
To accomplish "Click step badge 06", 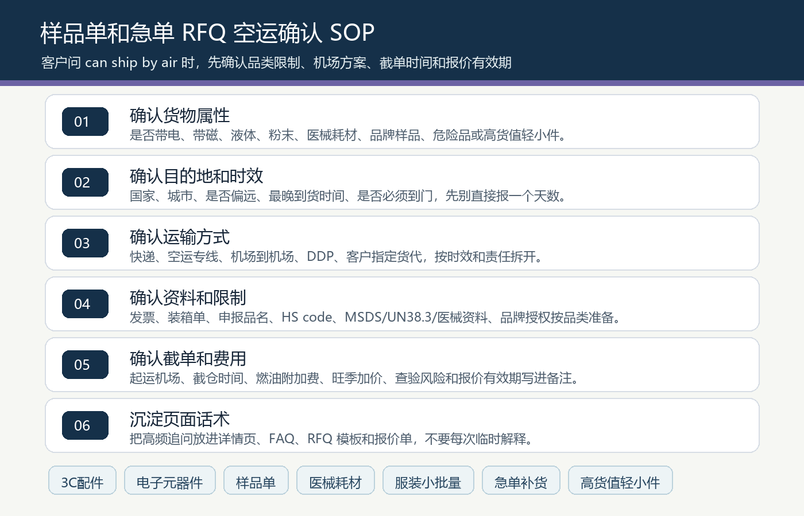I will [x=85, y=425].
